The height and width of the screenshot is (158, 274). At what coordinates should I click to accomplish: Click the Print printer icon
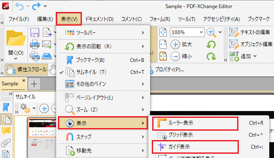point(35,44)
